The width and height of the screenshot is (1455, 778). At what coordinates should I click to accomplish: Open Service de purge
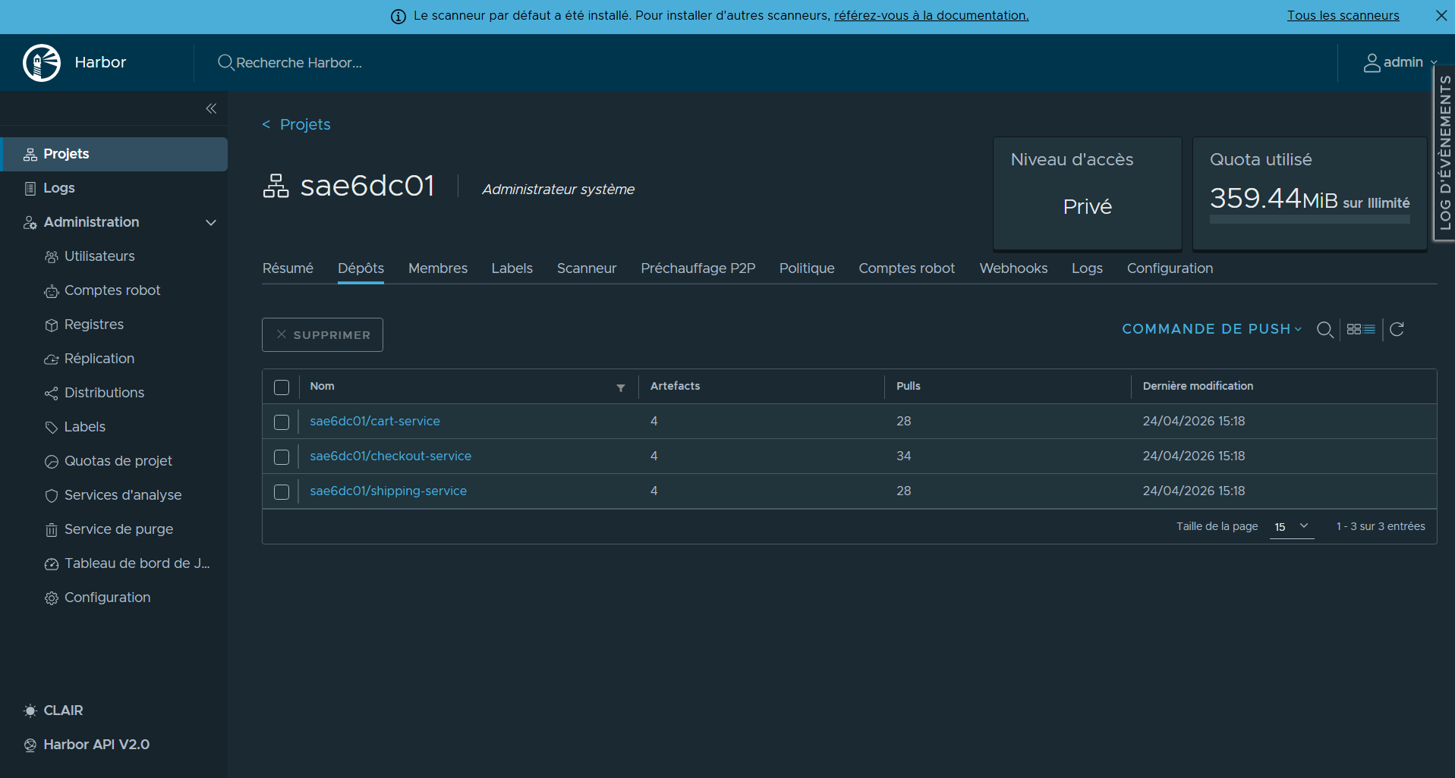pos(118,529)
